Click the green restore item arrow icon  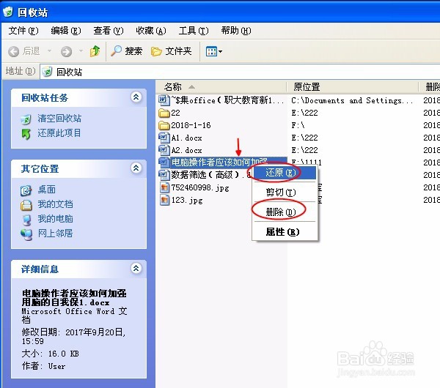click(x=26, y=134)
